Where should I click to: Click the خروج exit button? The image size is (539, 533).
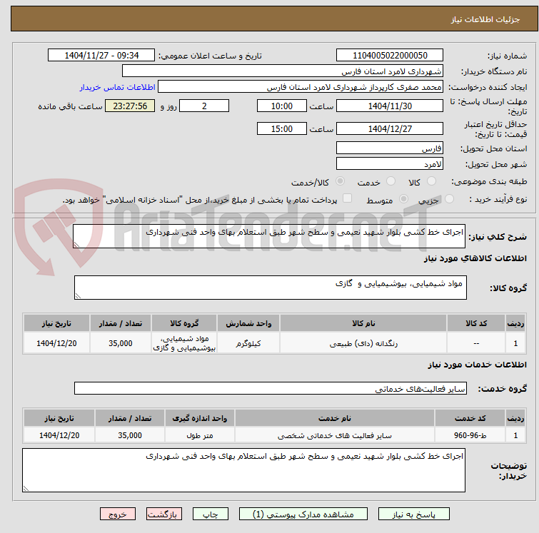[118, 514]
